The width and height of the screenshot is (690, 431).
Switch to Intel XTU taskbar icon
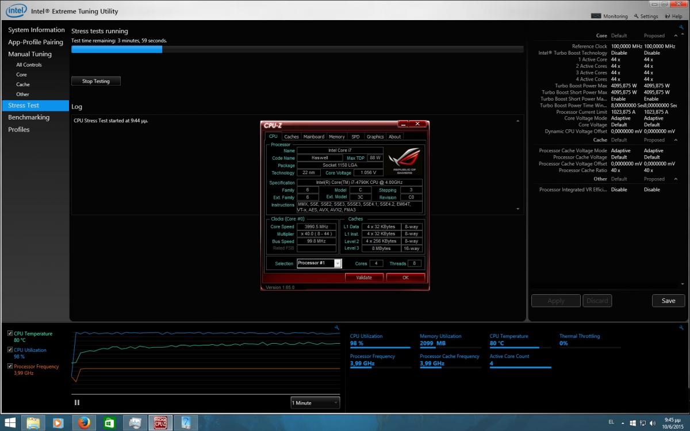pos(186,422)
